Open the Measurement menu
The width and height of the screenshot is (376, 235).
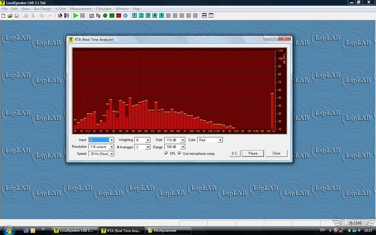click(x=81, y=9)
